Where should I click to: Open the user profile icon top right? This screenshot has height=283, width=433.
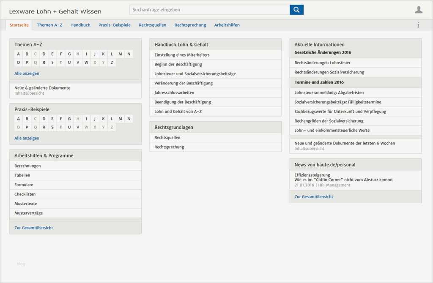pos(419,8)
